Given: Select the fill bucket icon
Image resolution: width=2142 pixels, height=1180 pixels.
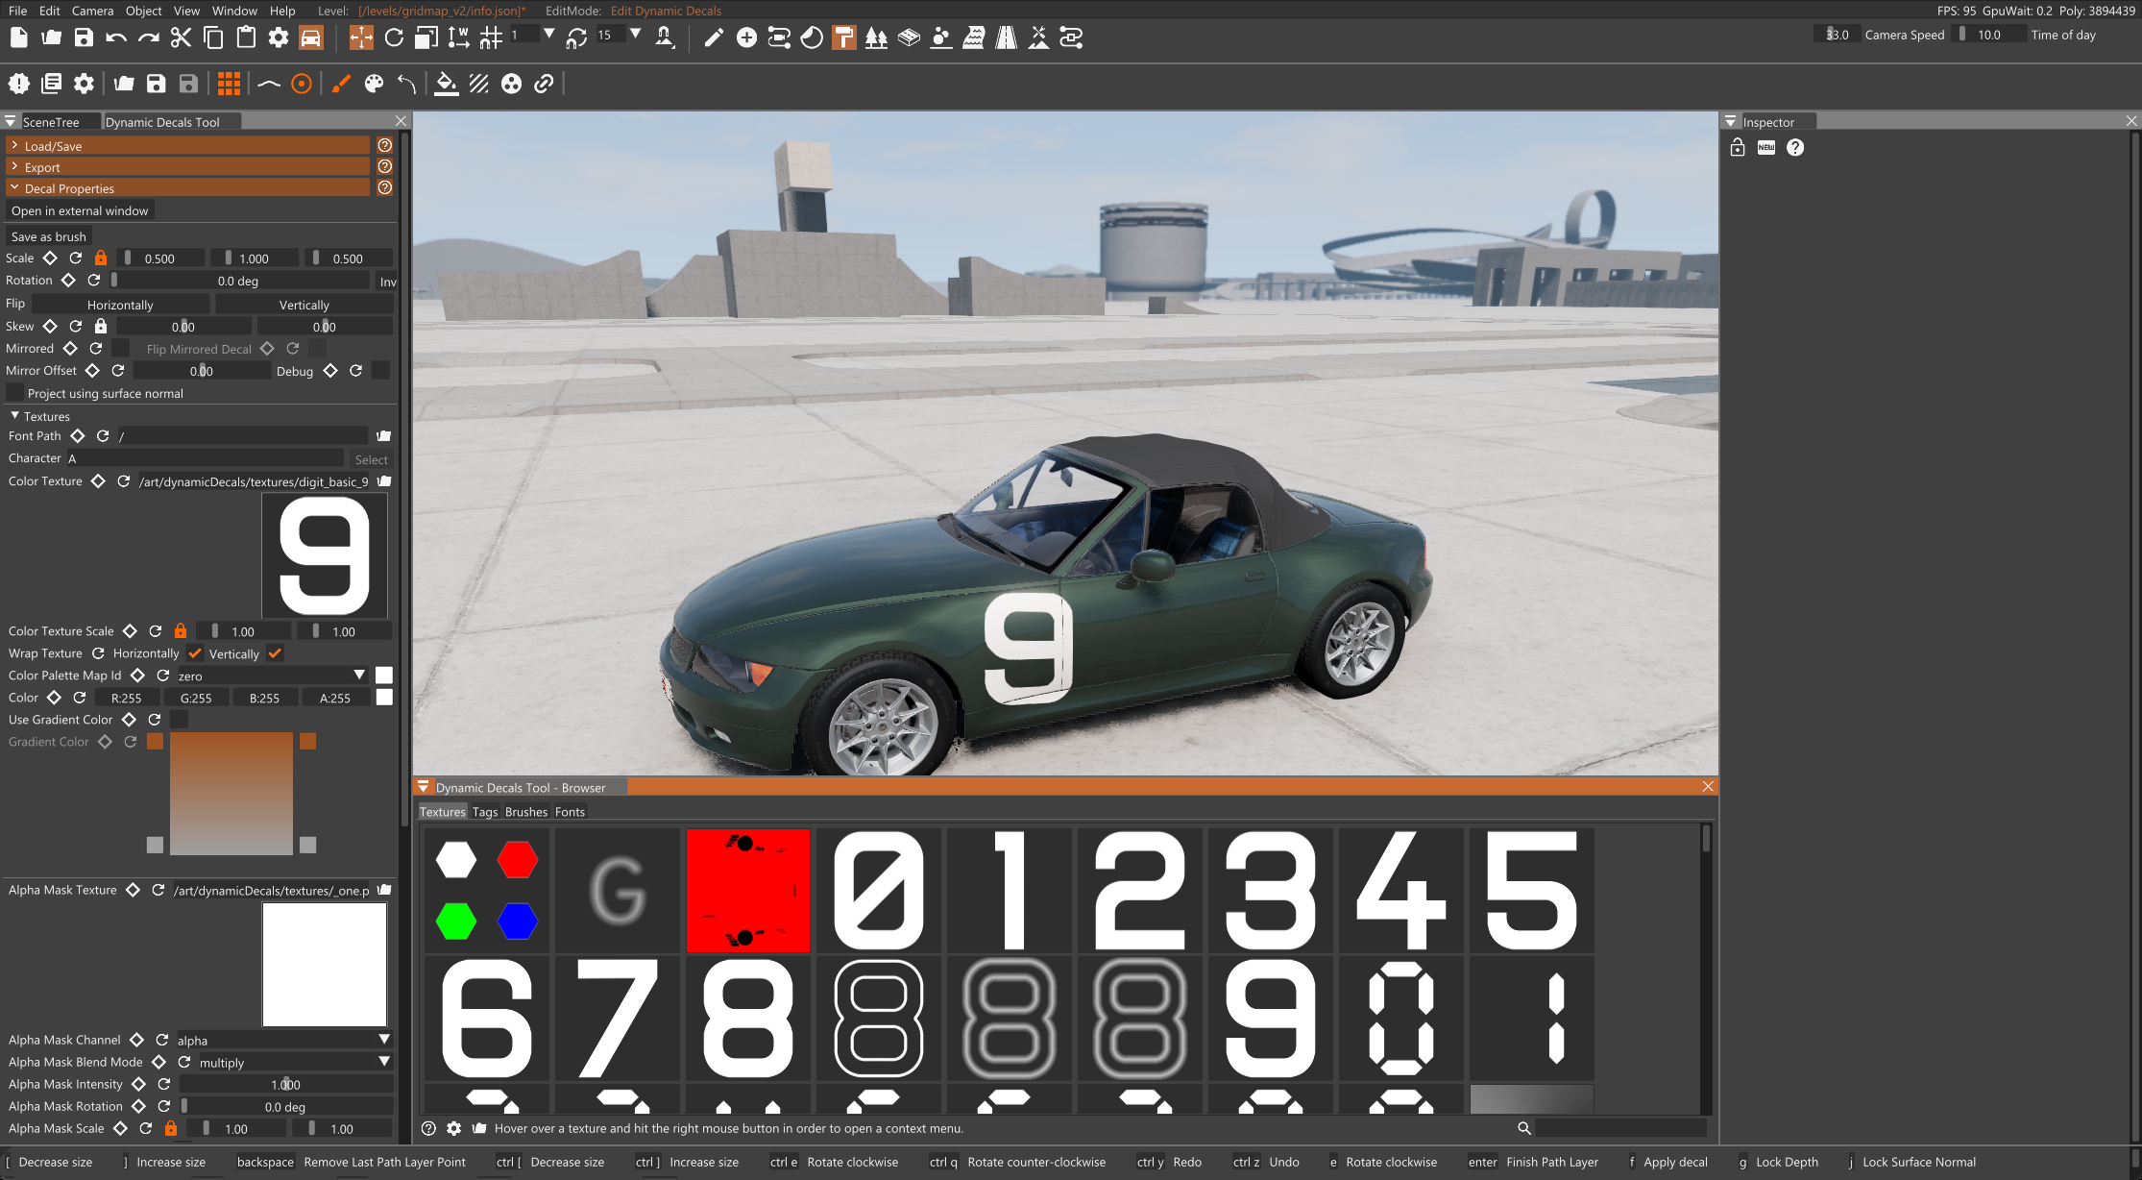Looking at the screenshot, I should point(446,84).
